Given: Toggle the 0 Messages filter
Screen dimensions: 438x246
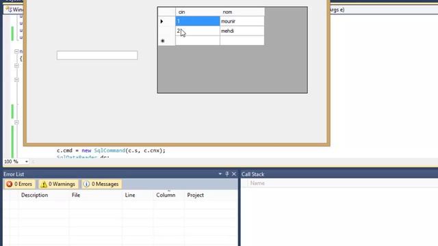Looking at the screenshot, I should click(x=102, y=184).
